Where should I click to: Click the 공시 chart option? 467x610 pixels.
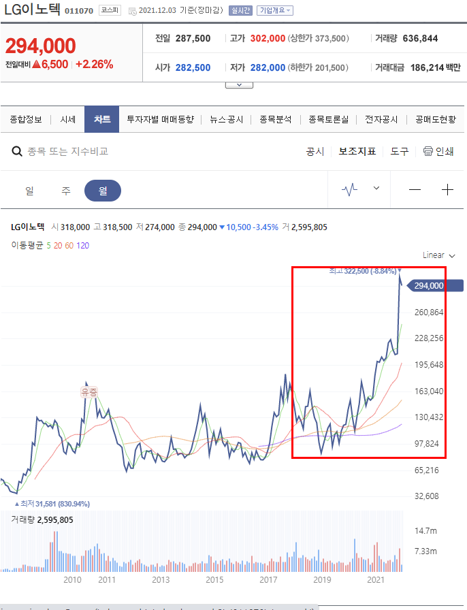(315, 151)
